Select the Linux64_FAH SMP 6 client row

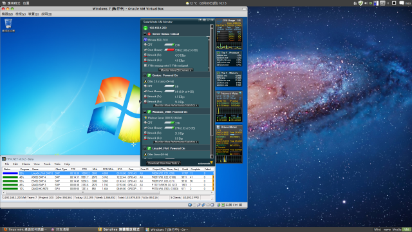coord(108,173)
